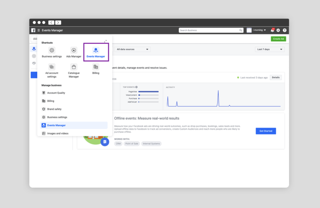
Task: Expand the All data sources dropdown
Action: [132, 49]
